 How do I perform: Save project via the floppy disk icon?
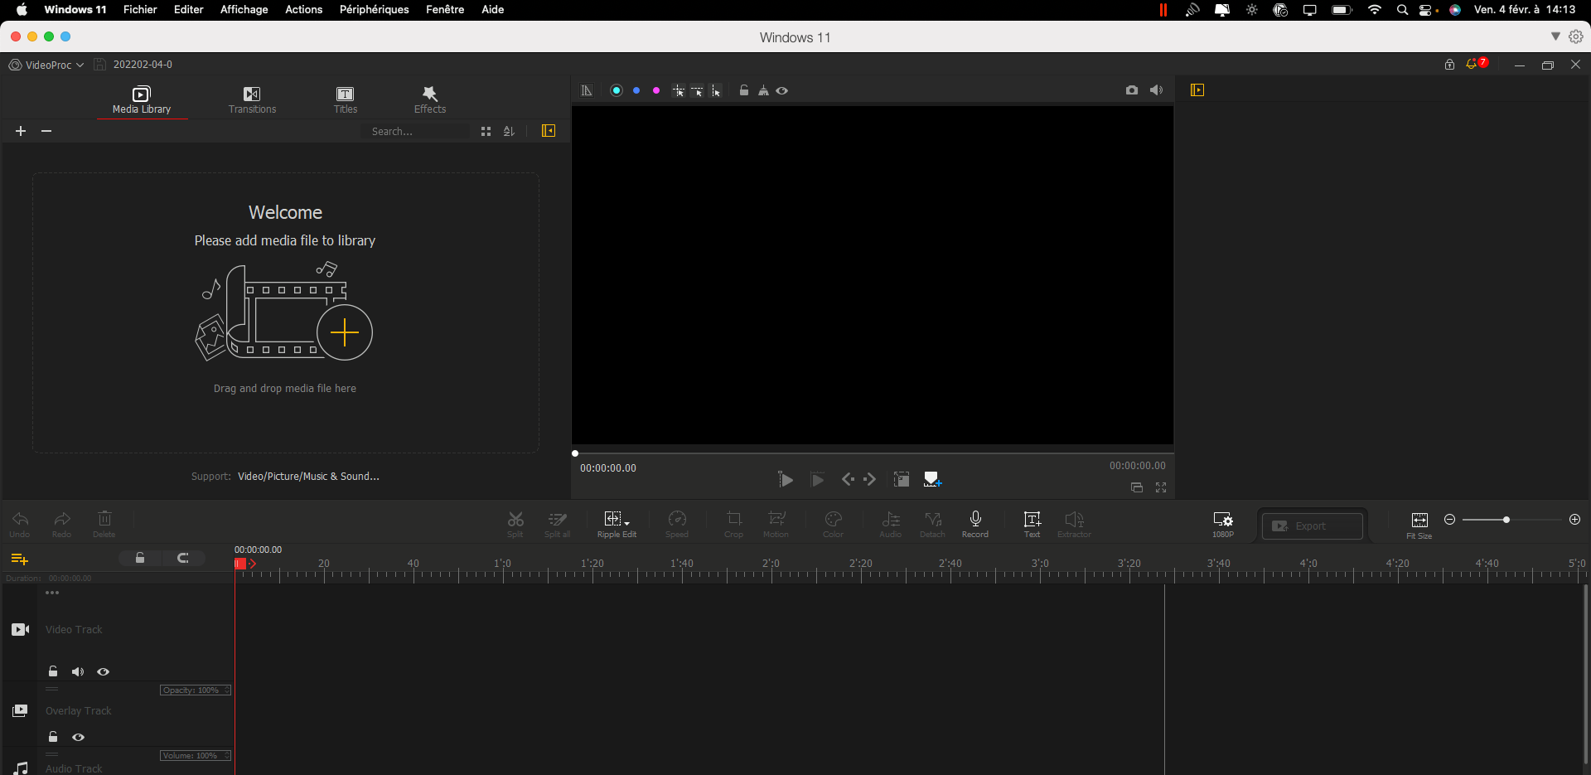(99, 65)
